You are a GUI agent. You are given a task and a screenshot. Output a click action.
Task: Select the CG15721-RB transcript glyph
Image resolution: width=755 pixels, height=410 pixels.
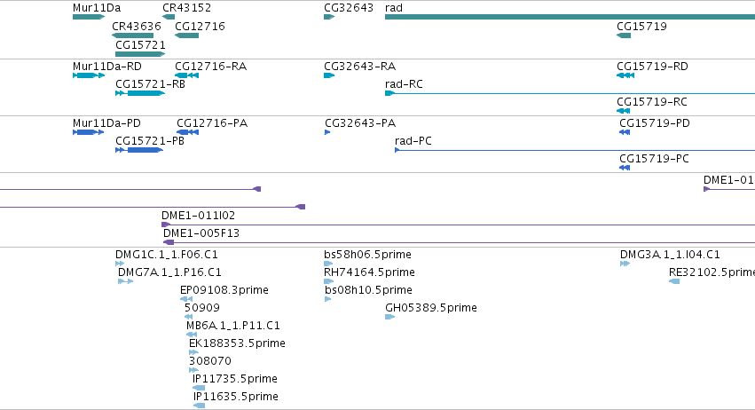(140, 93)
